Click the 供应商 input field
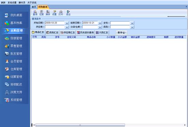Viewport: 188px width, 127px height. [55, 27]
